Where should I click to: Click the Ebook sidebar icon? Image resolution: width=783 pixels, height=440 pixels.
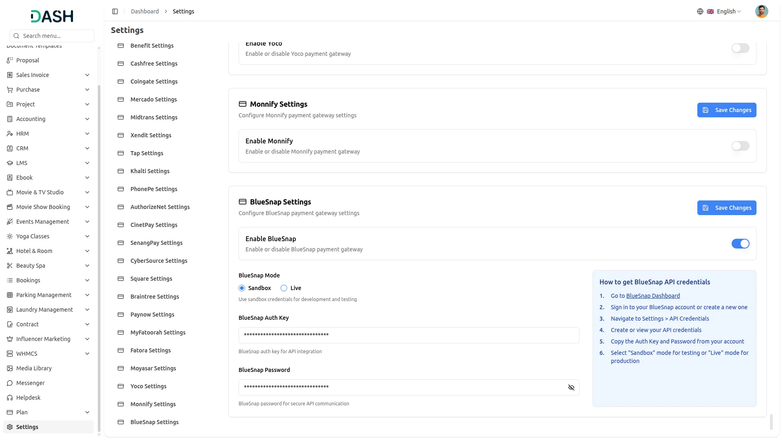[10, 178]
